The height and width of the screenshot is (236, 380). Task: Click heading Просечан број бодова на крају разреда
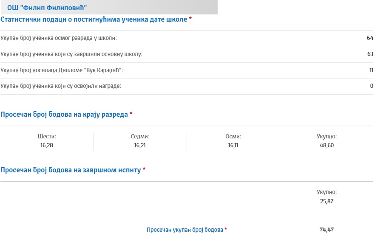[64, 114]
